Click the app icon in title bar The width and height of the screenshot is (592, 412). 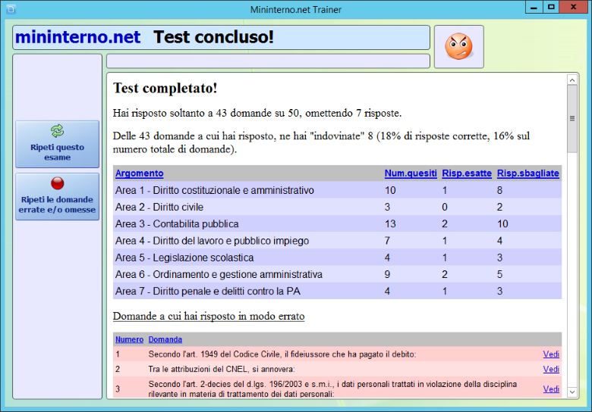pos(9,8)
